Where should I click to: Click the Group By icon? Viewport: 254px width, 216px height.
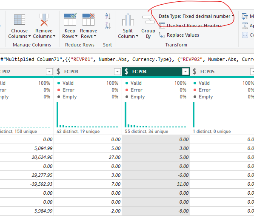pos(148,20)
